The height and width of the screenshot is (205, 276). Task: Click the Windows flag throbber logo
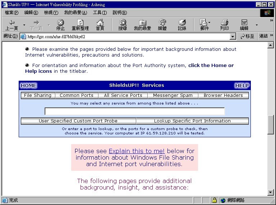pos(267,13)
